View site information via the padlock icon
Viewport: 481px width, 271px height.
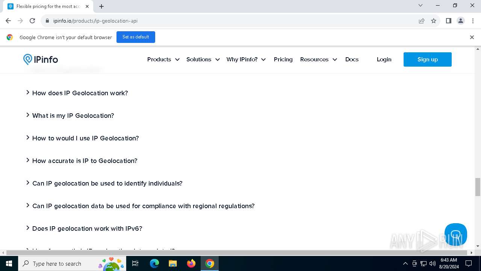point(47,21)
